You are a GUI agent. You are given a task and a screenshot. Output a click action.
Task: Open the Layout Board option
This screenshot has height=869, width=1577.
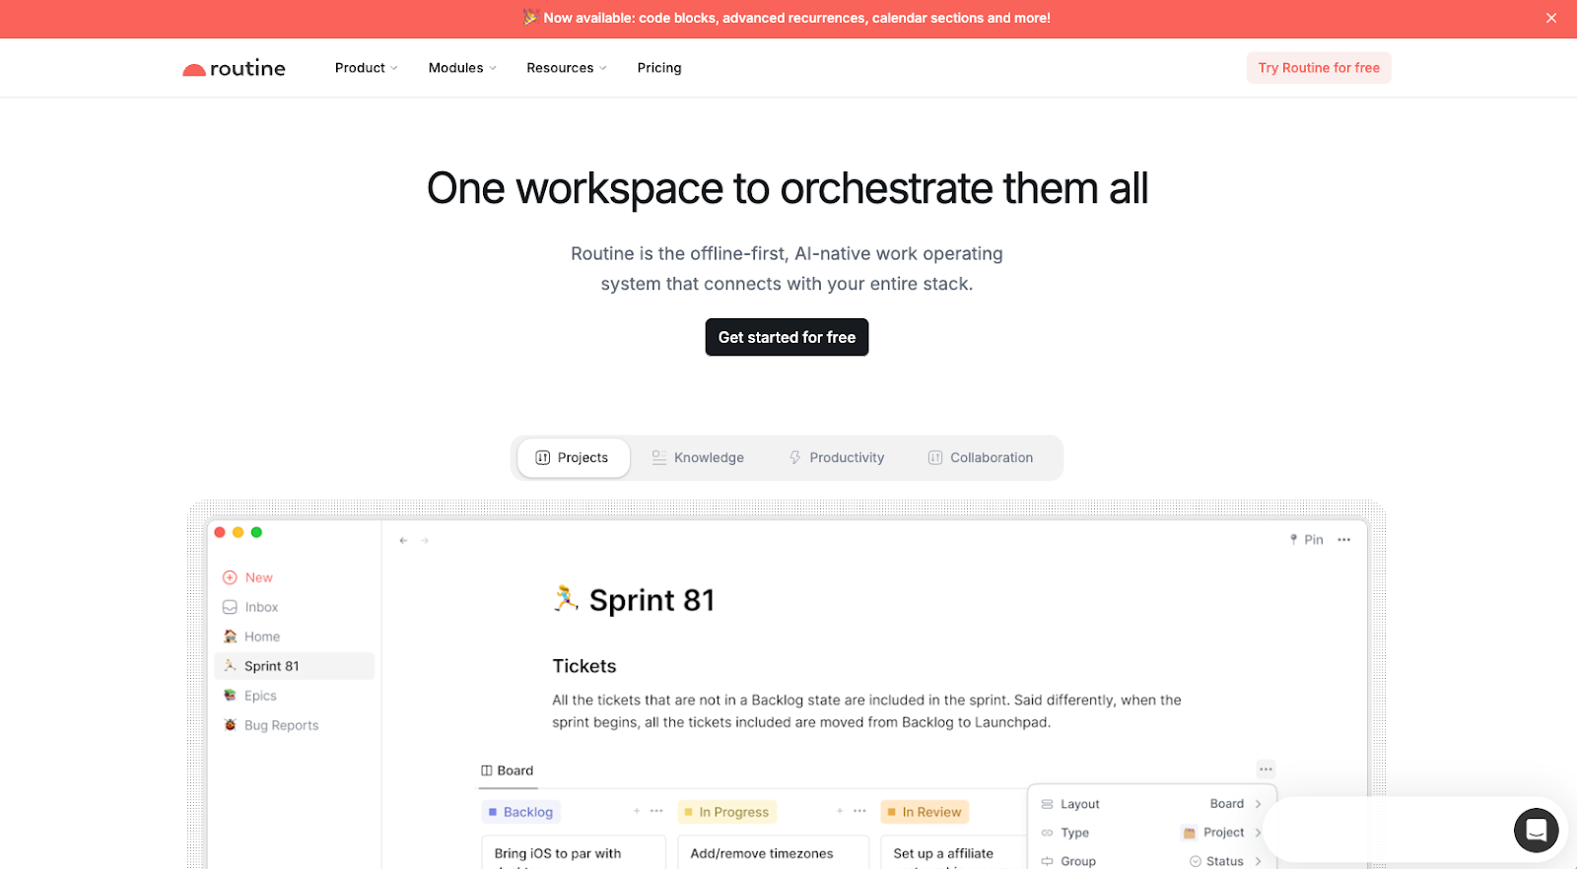[1151, 804]
